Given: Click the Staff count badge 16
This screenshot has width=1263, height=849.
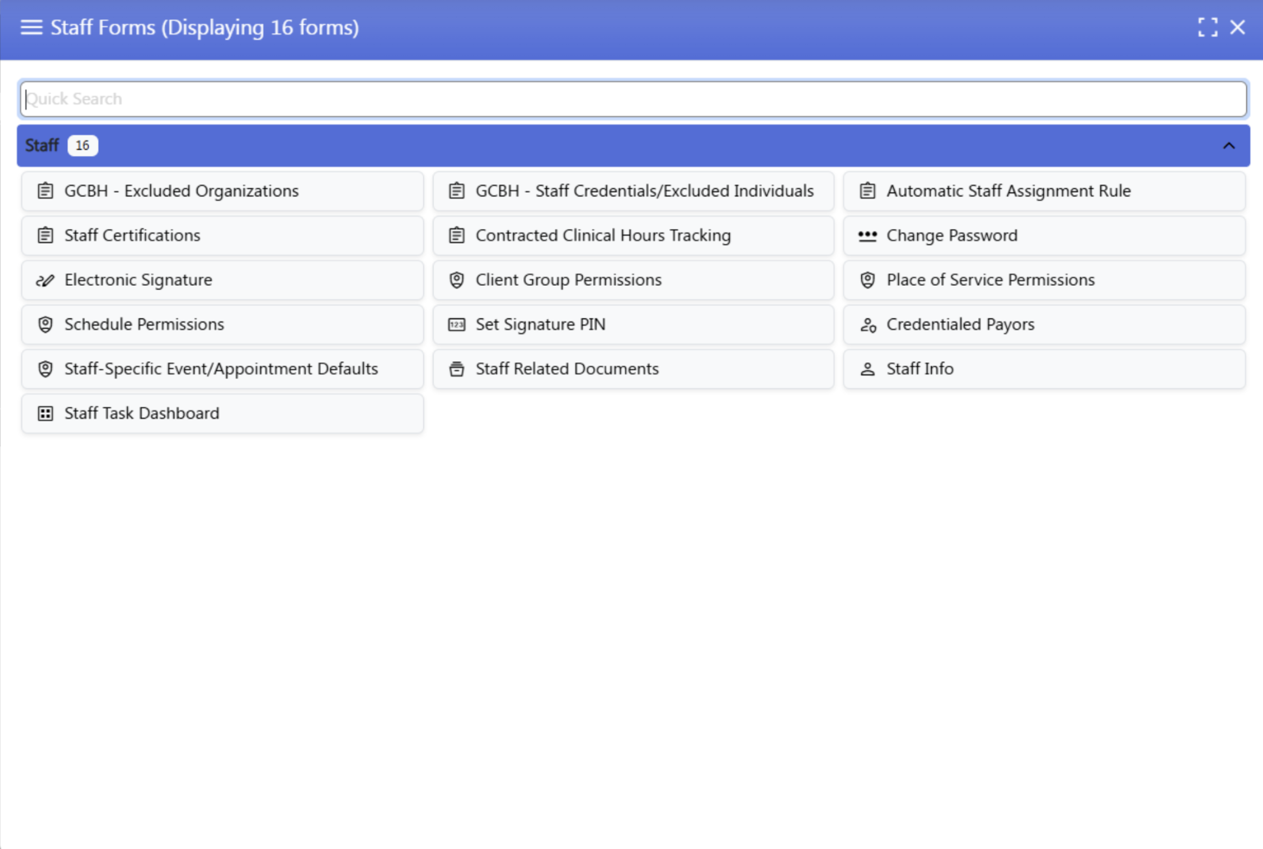Looking at the screenshot, I should coord(83,145).
